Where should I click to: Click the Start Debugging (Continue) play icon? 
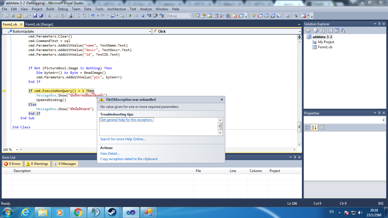pos(130,16)
